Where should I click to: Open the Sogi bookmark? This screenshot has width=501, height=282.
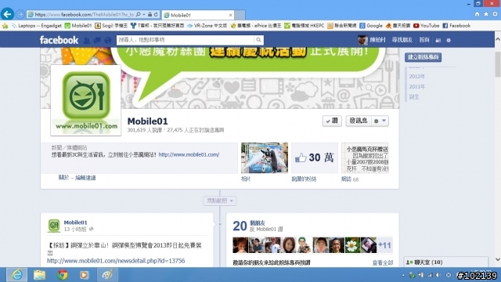coord(111,26)
